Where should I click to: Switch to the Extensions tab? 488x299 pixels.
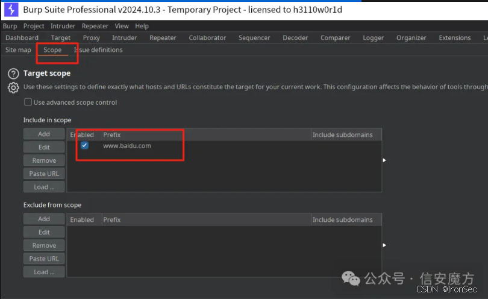pyautogui.click(x=455, y=38)
